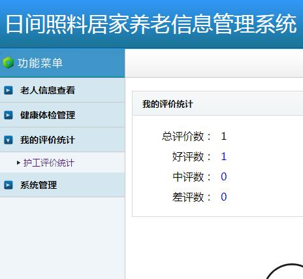Click the small triangle before 护工评价统计

tap(18, 163)
